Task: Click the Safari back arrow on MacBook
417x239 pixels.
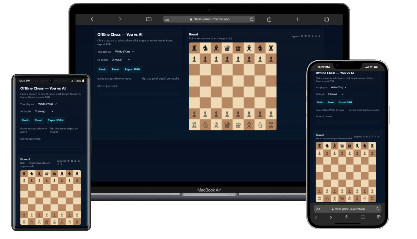Action: click(92, 19)
